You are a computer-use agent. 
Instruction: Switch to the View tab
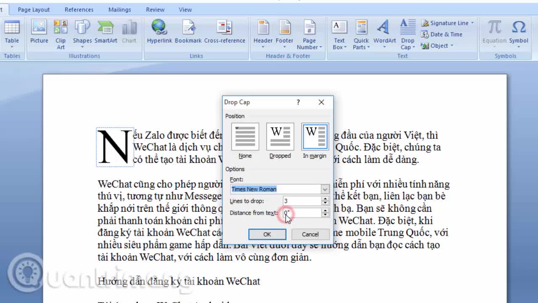point(185,10)
